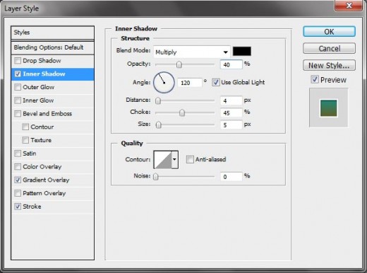The height and width of the screenshot is (273, 367).
Task: Click the Noise value field
Action: point(231,176)
